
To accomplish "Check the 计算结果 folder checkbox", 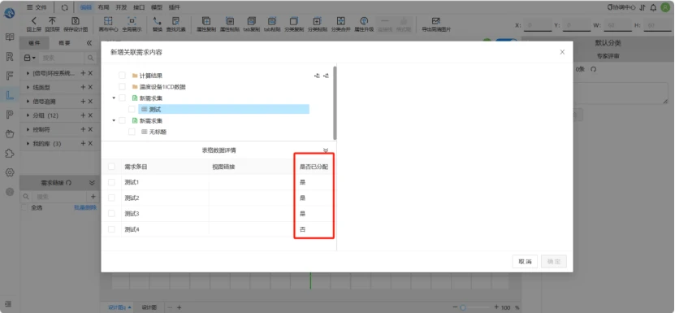I will click(123, 76).
